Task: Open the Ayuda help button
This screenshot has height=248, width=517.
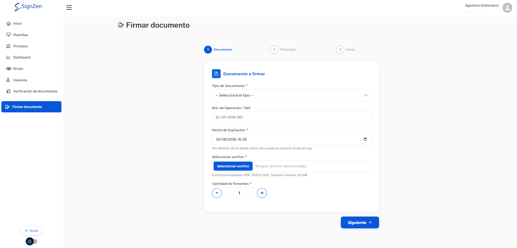Action: [x=31, y=231]
